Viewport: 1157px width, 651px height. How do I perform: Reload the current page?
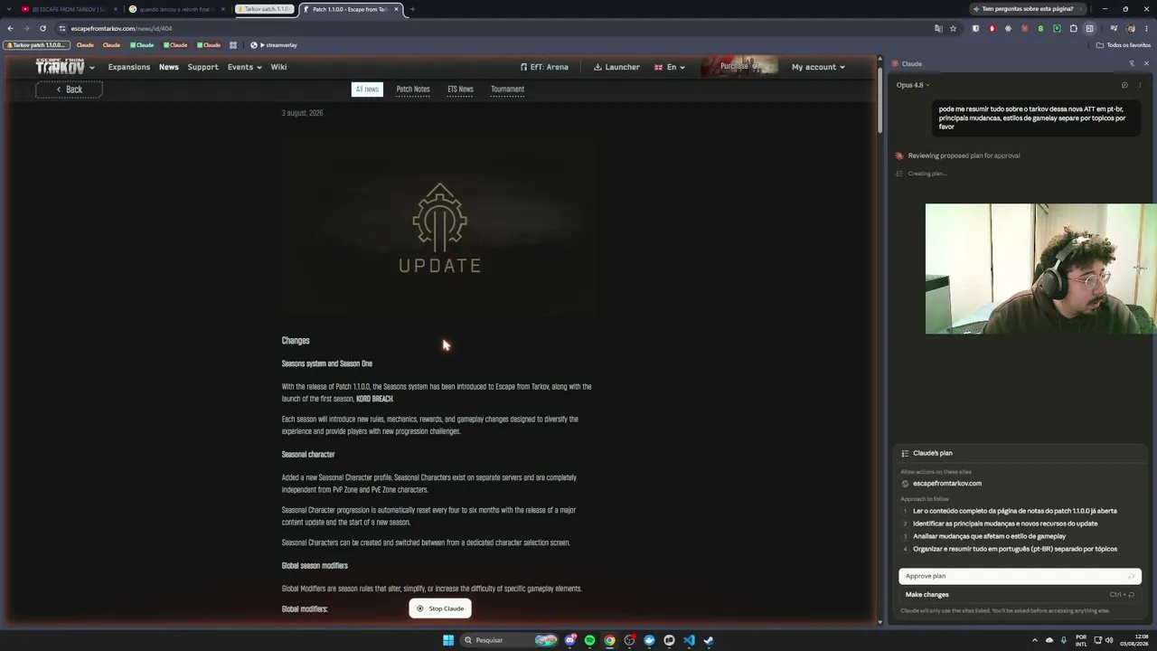[x=42, y=28]
